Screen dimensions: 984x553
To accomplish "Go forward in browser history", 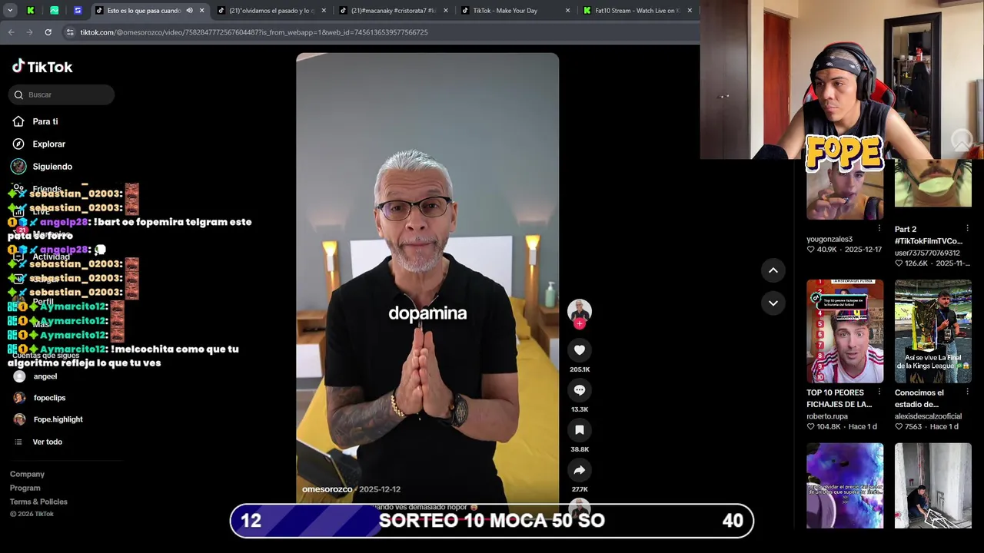I will (x=29, y=32).
